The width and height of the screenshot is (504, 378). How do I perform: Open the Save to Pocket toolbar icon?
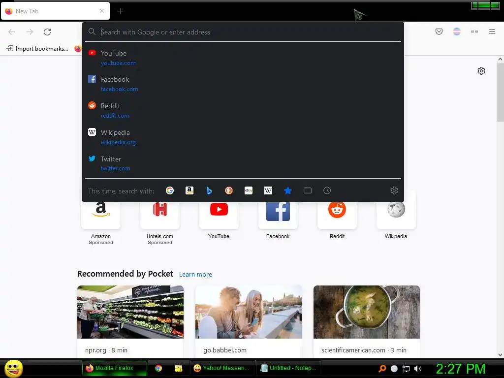coord(439,31)
